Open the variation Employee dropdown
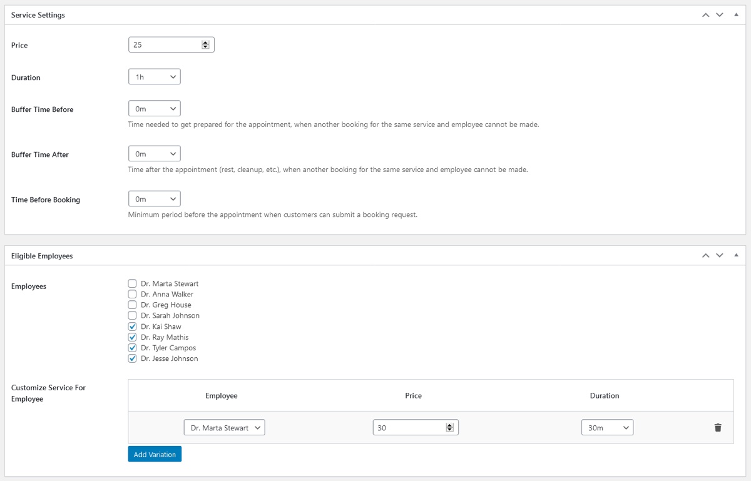 pos(225,428)
